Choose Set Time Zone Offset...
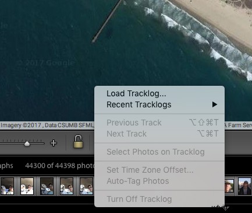252x213 pixels. tap(159, 170)
